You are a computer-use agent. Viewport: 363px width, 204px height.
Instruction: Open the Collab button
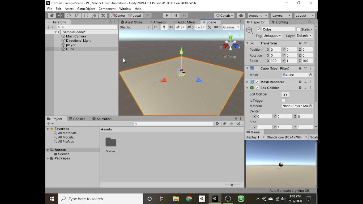coord(225,16)
